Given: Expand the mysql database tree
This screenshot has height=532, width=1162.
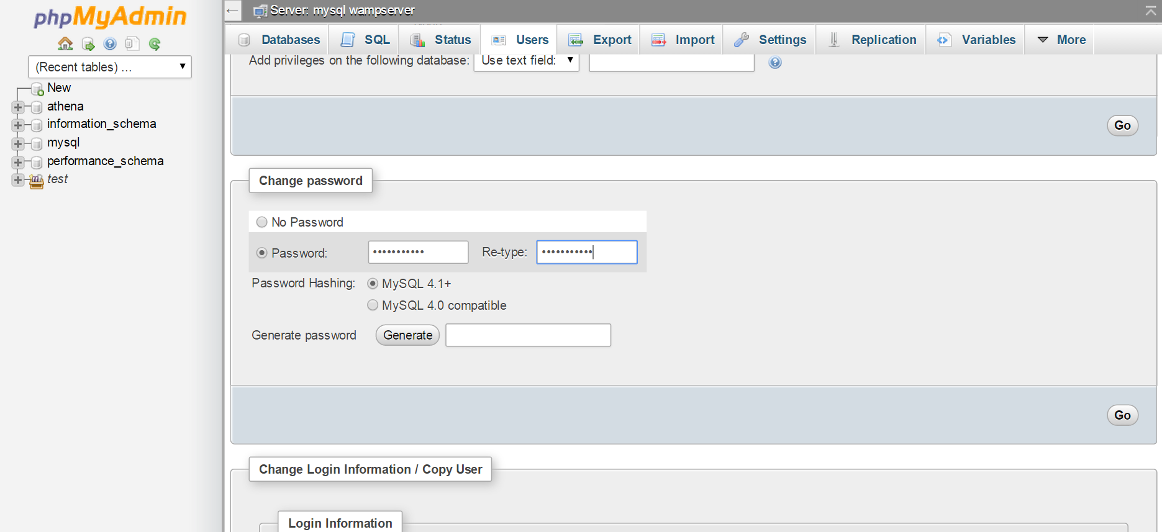Looking at the screenshot, I should pyautogui.click(x=18, y=144).
